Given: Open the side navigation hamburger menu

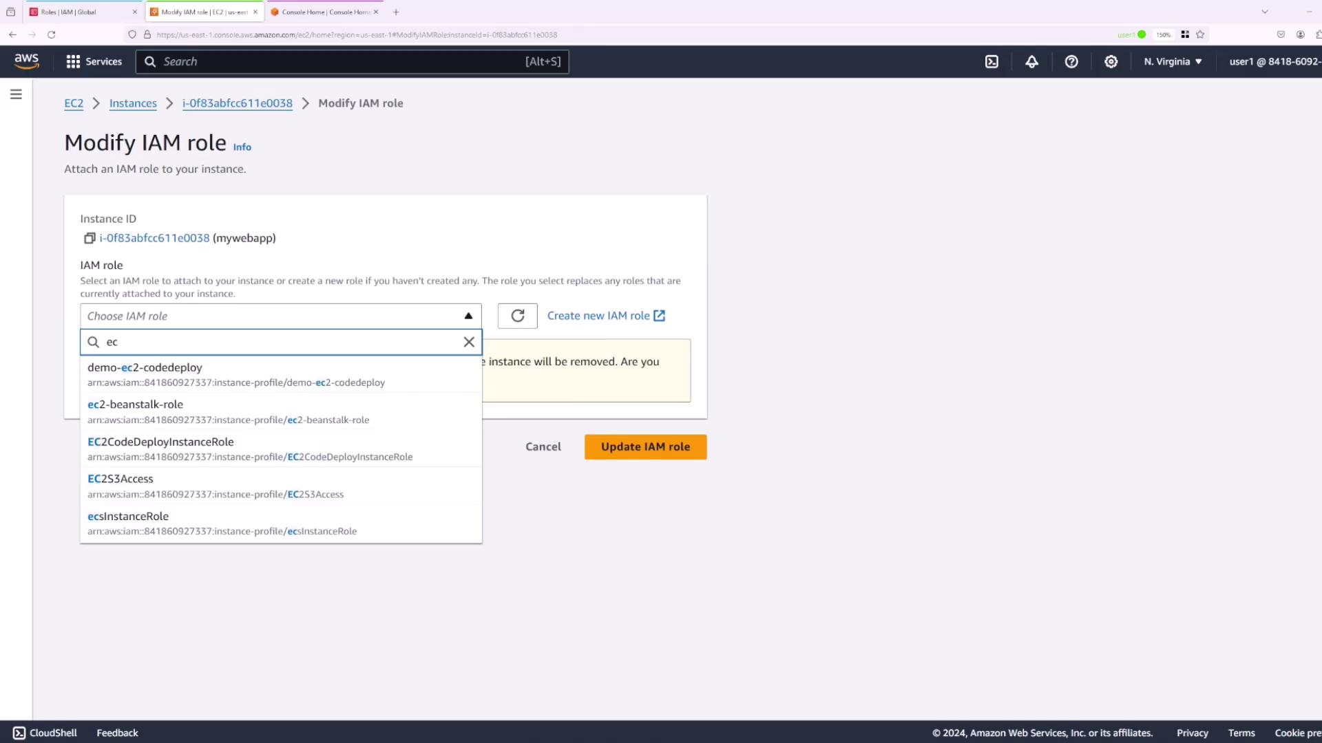Looking at the screenshot, I should tap(16, 94).
